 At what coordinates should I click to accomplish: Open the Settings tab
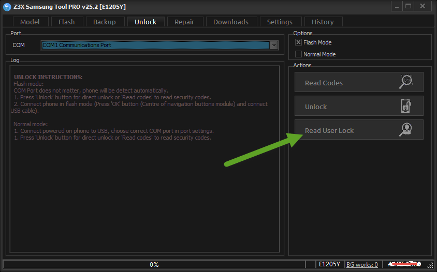tap(280, 22)
